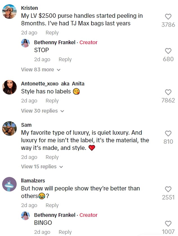Reply to Bethenny's BINGO comment
This screenshot has height=236, width=178.
[65, 232]
